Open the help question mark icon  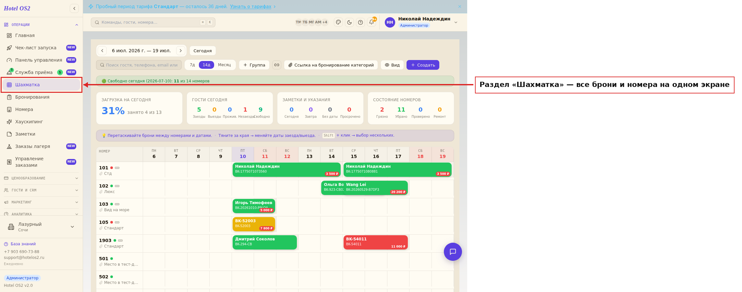360,22
